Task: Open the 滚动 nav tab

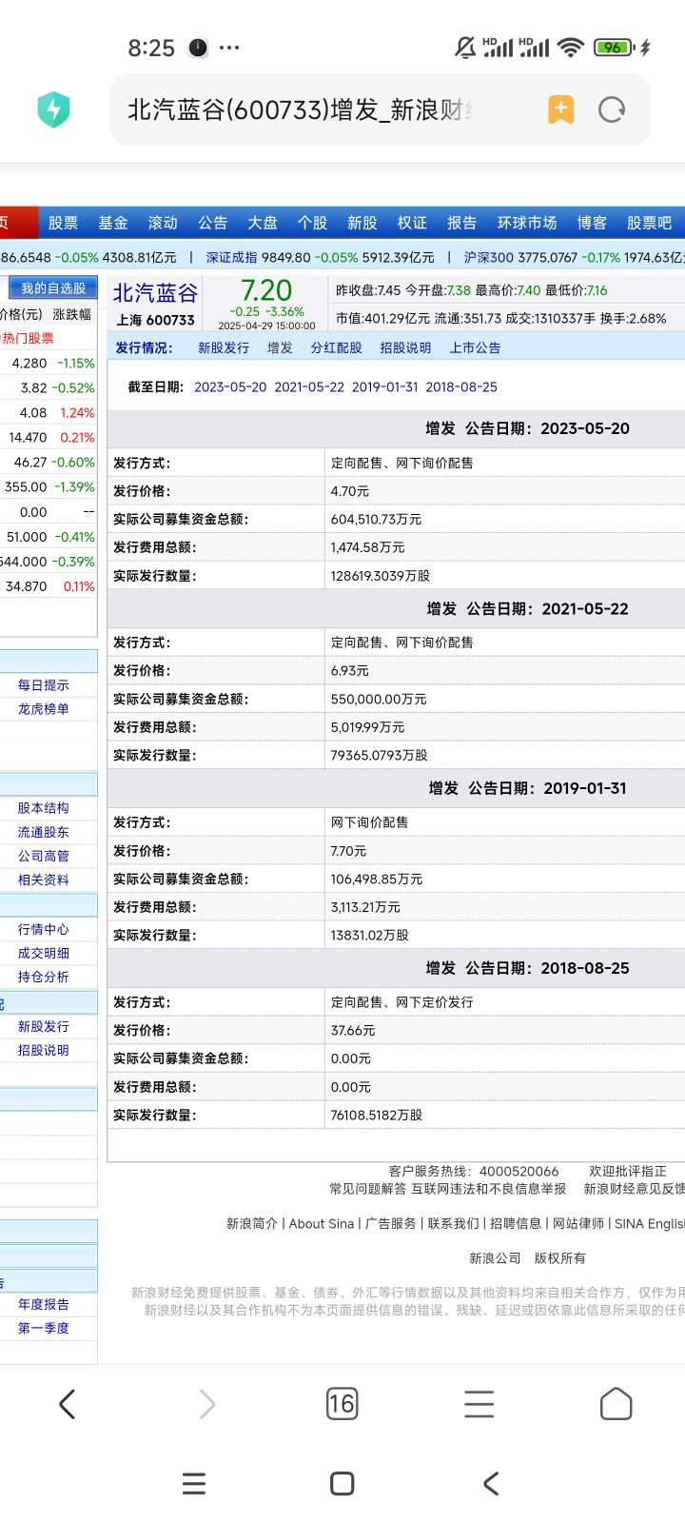Action: pos(163,223)
